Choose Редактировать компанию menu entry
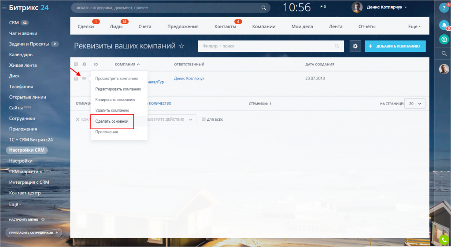 click(x=119, y=89)
